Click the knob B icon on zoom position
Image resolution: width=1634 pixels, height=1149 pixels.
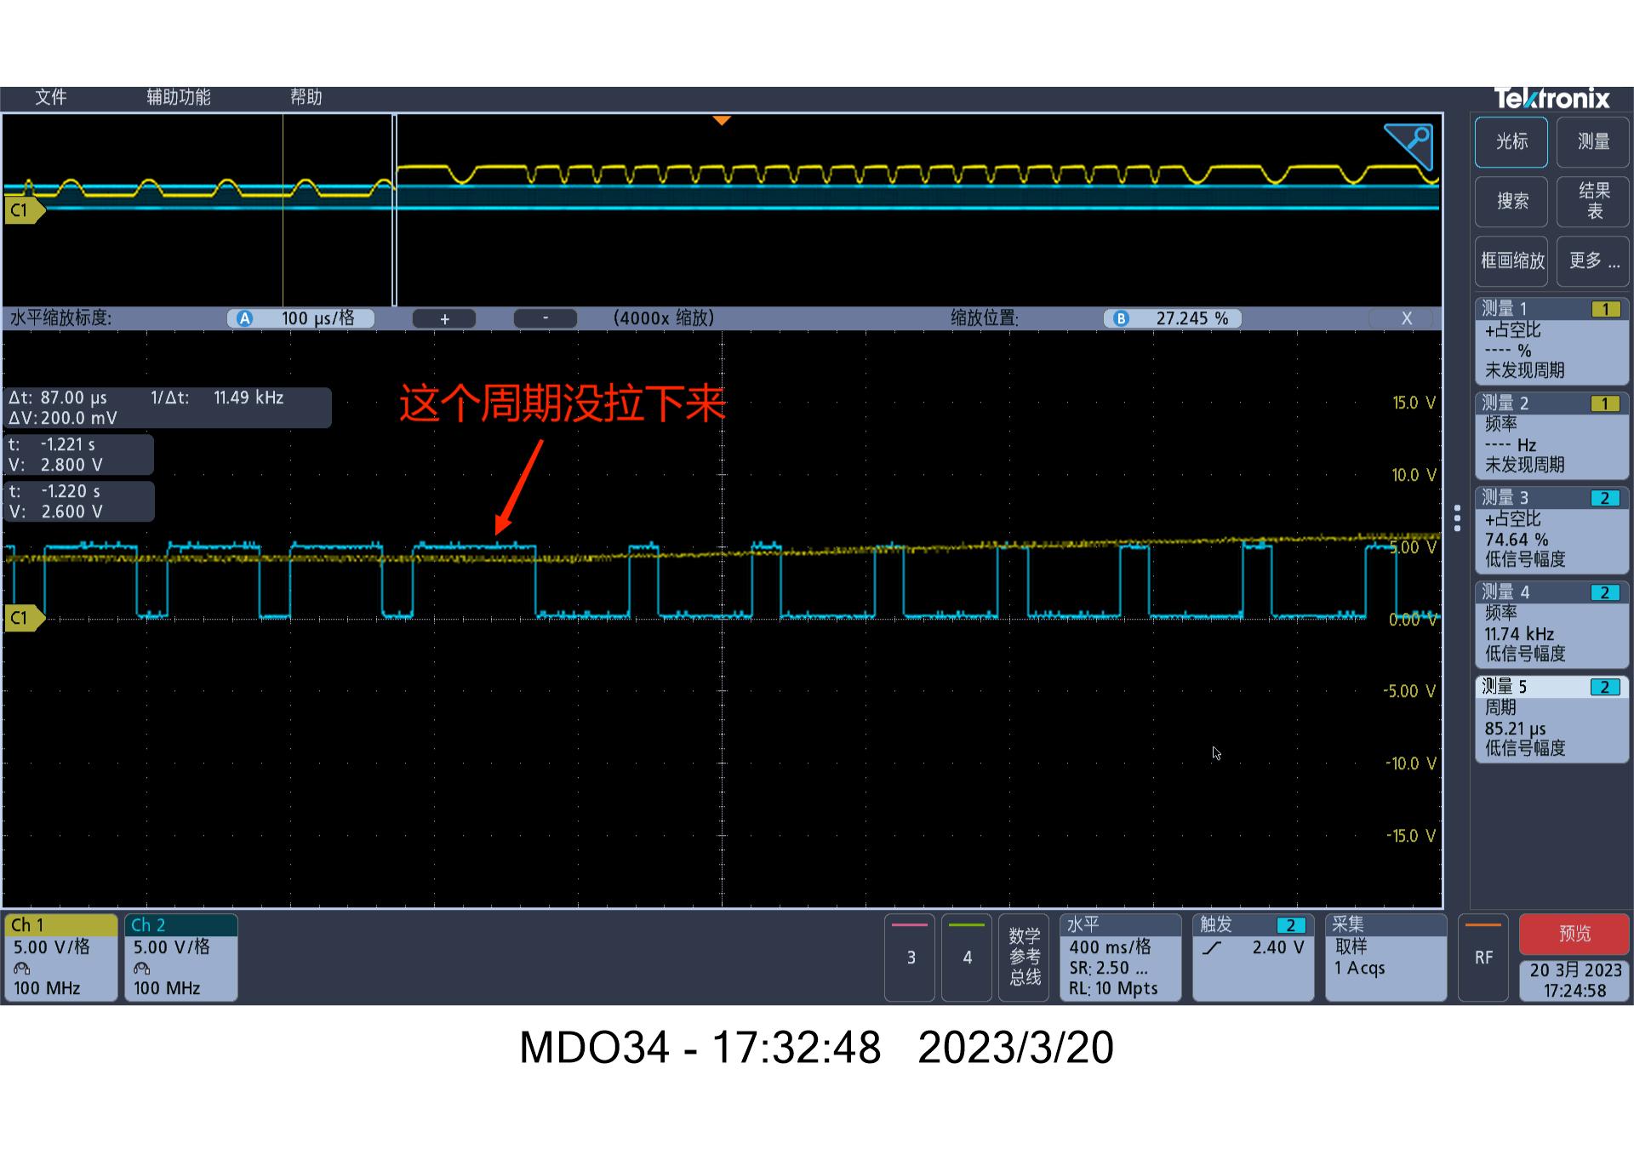click(1121, 318)
